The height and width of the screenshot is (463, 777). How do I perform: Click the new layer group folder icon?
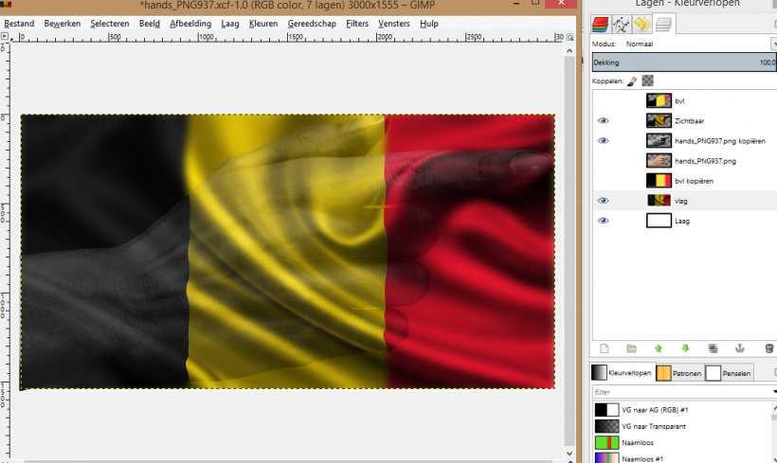[x=631, y=348]
